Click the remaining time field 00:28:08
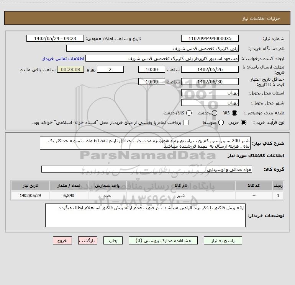Screen dimensions: 295x285 coord(70,69)
